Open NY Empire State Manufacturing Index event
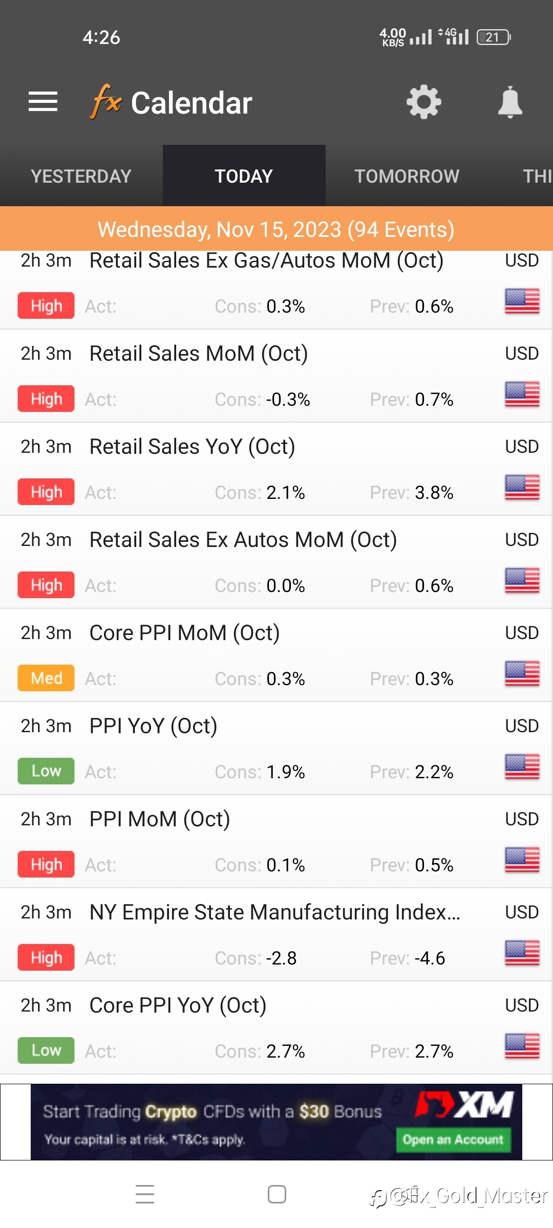 tap(274, 912)
